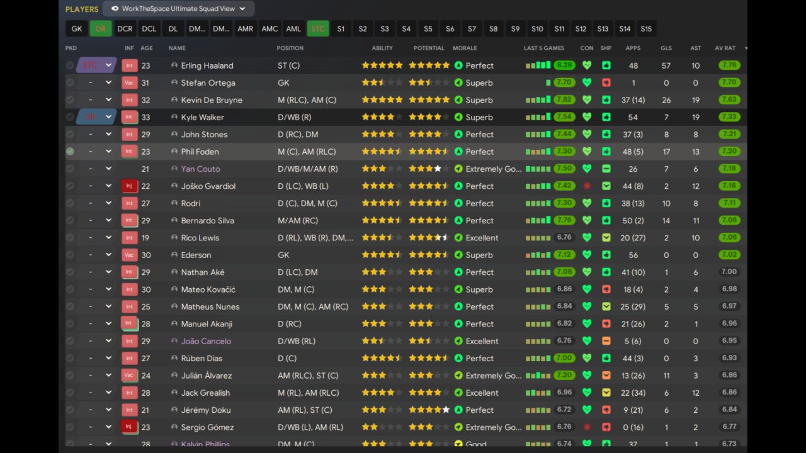Click Ederson's green condition heart icon
The height and width of the screenshot is (453, 806).
click(x=587, y=255)
